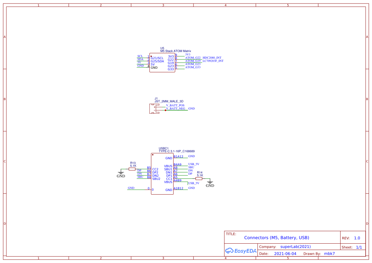Select the title text Connectors (M5, Battery, USB)
The height and width of the screenshot is (263, 372).
tap(277, 238)
